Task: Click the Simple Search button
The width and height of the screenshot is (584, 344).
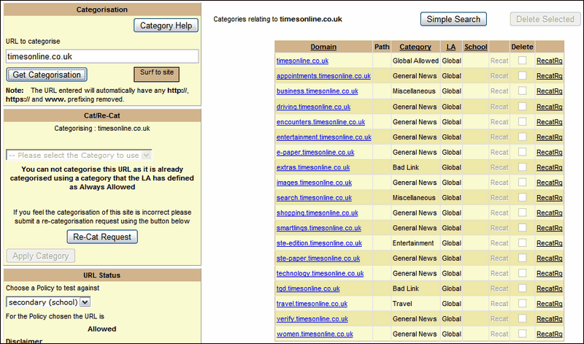Action: click(453, 19)
